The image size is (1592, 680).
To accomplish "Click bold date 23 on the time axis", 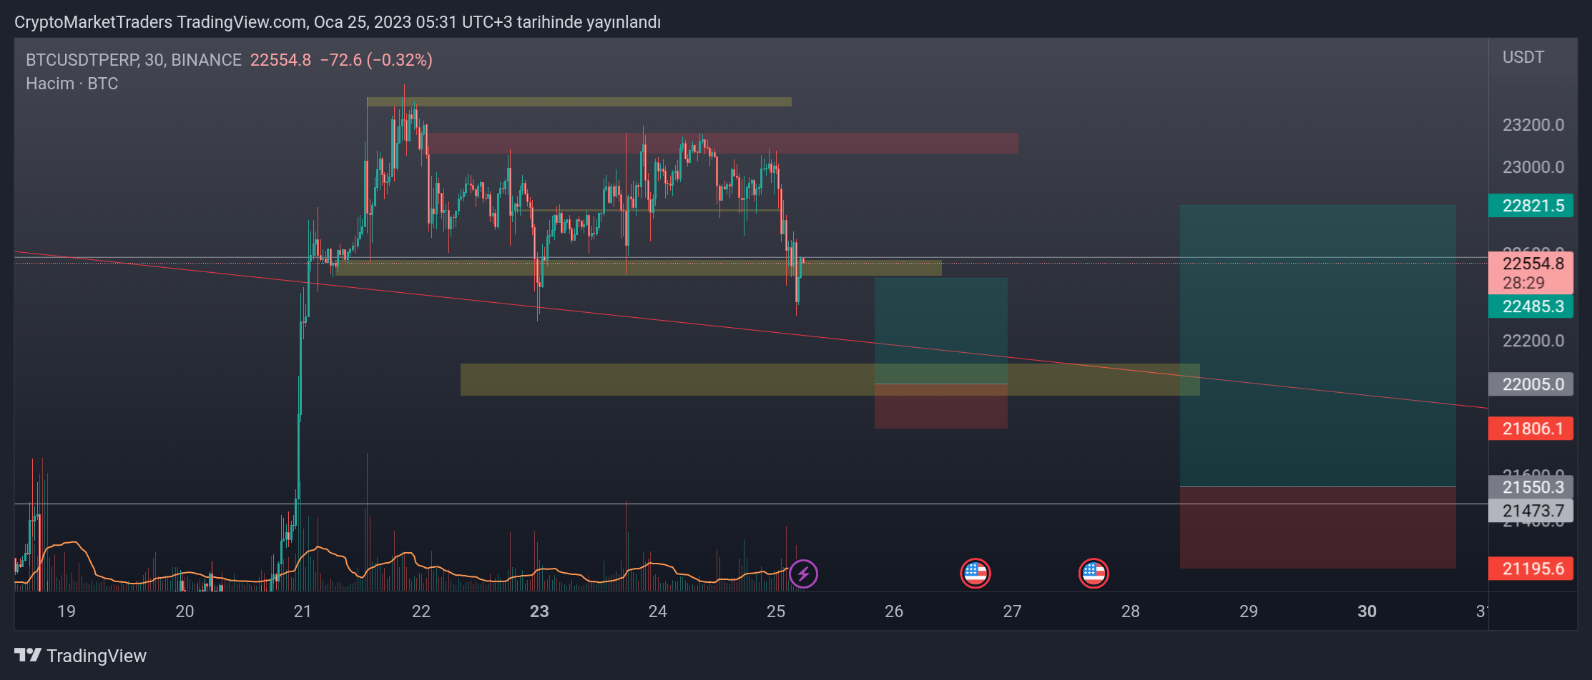I will coord(539,611).
